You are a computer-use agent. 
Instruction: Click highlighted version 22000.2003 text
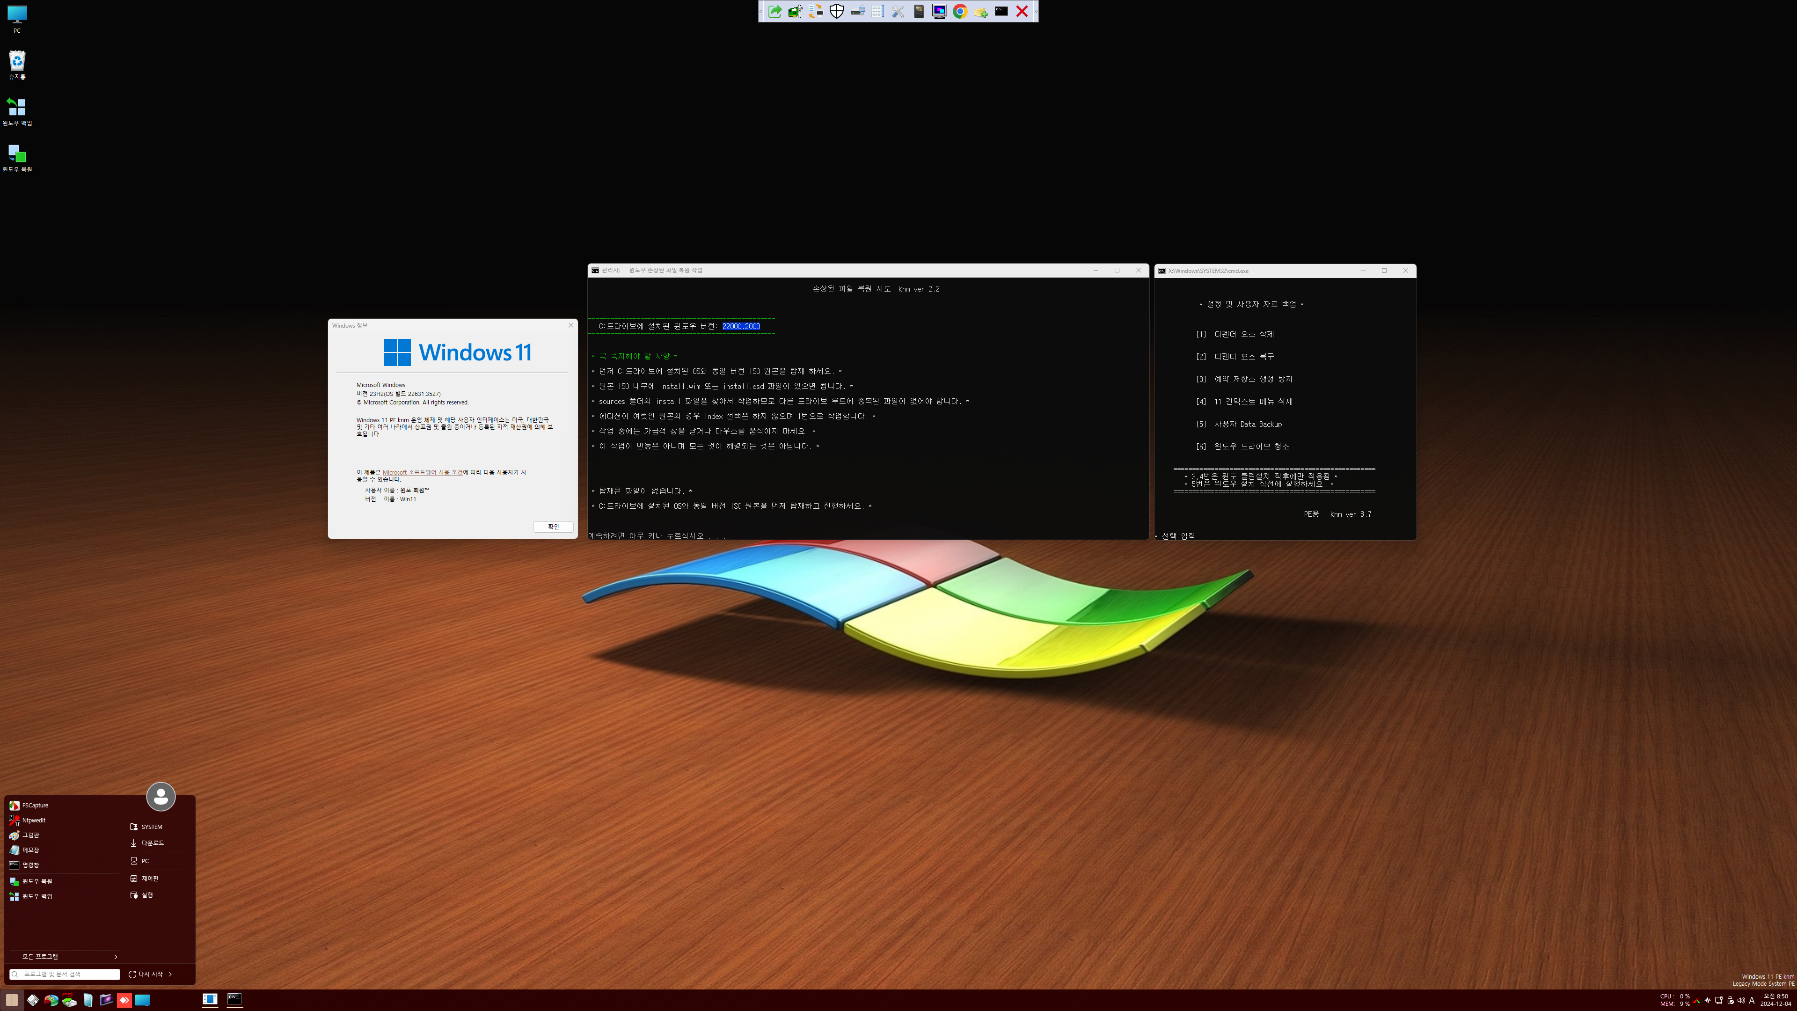click(741, 327)
